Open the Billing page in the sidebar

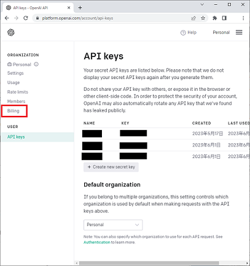click(14, 111)
